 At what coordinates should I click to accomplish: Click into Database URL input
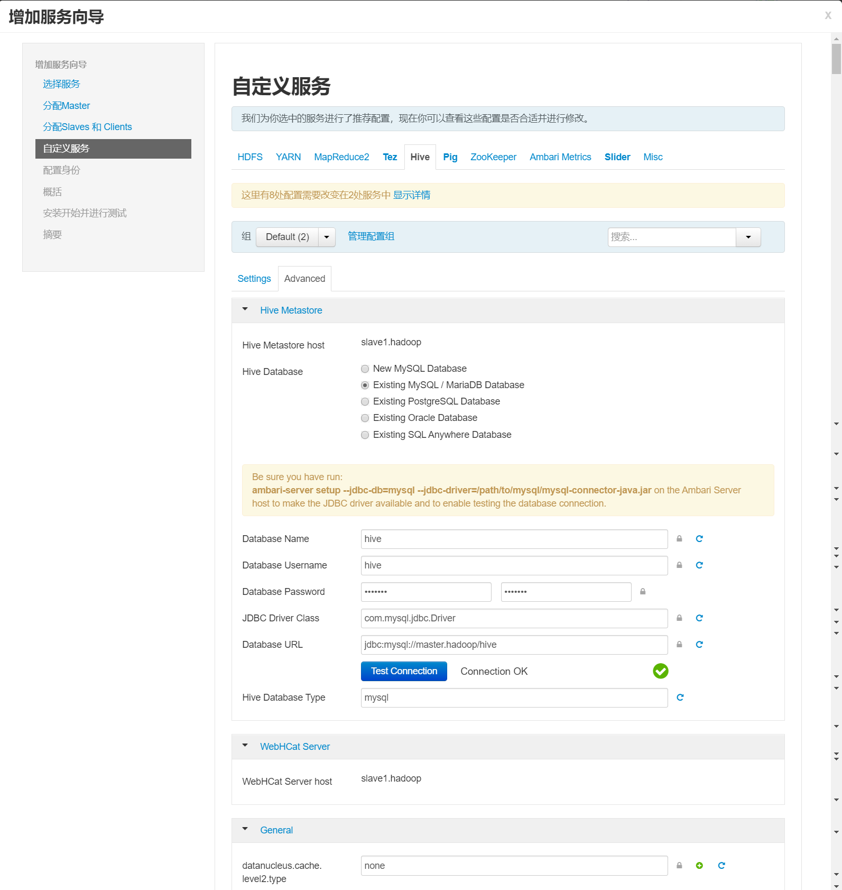click(x=514, y=645)
